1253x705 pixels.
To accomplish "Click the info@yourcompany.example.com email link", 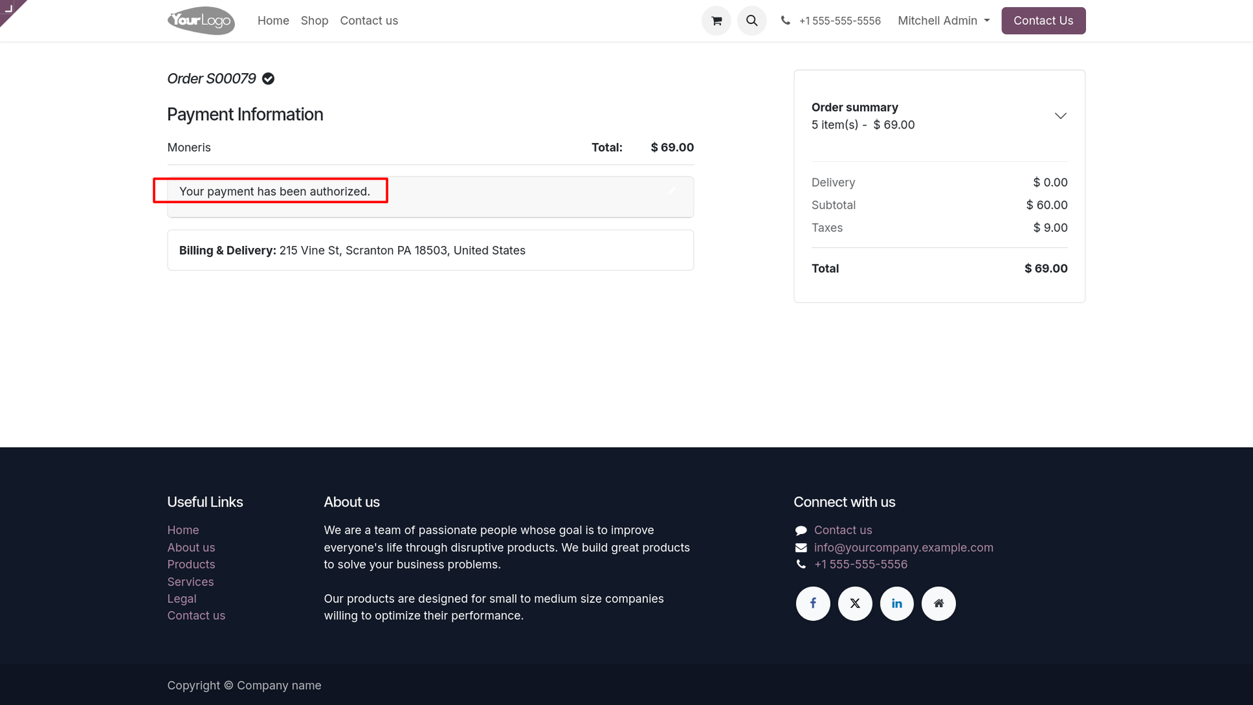I will [904, 548].
